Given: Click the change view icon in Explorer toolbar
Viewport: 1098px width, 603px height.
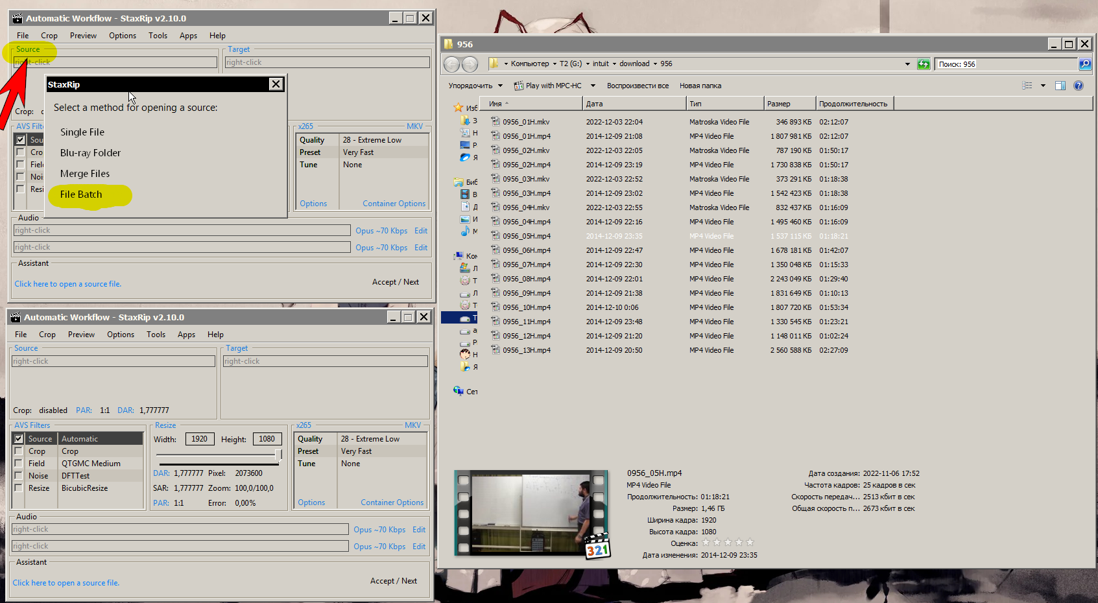Looking at the screenshot, I should click(x=1027, y=86).
